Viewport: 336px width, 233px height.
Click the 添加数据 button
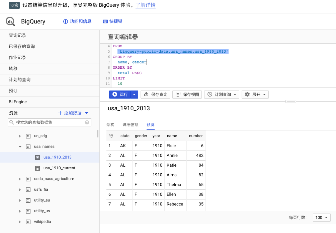(73, 113)
